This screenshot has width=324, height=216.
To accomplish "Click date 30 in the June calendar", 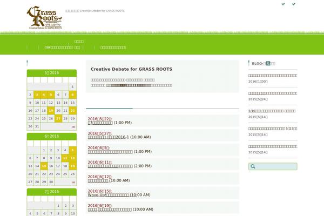I will tap(51, 182).
